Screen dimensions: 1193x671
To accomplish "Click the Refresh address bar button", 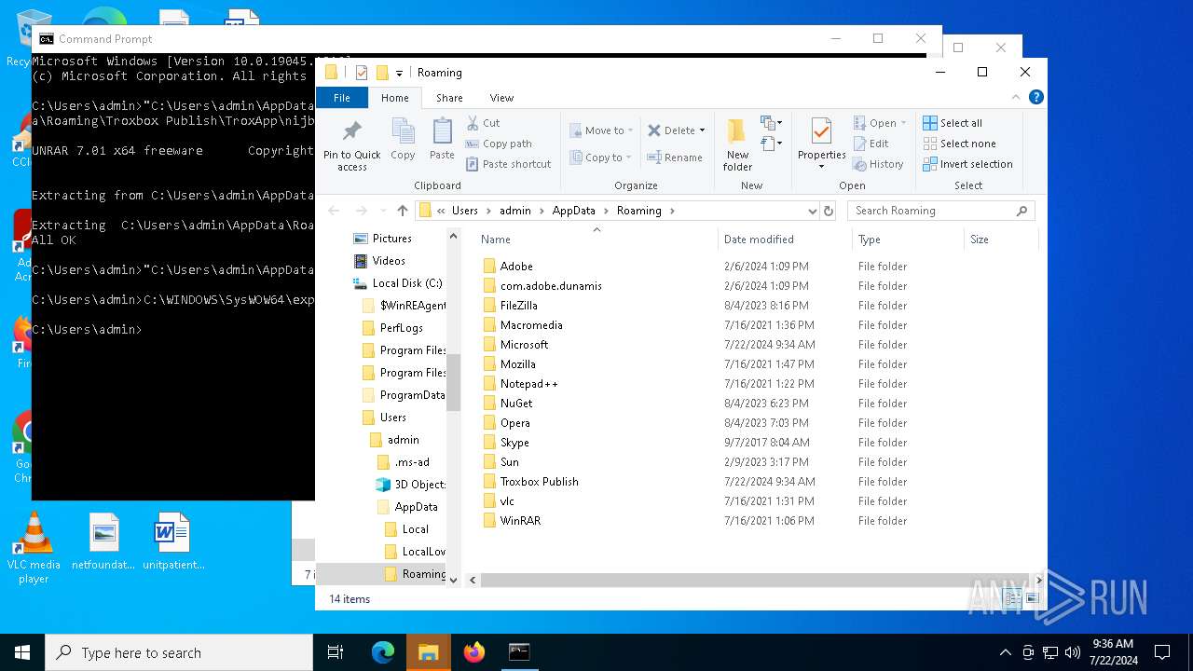I will [829, 212].
